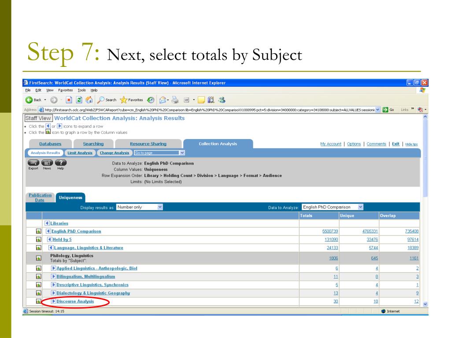Expand the Applied Linguistics row arrow

[x=53, y=268]
